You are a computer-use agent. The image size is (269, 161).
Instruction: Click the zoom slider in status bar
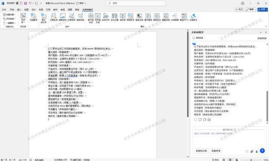point(251,160)
